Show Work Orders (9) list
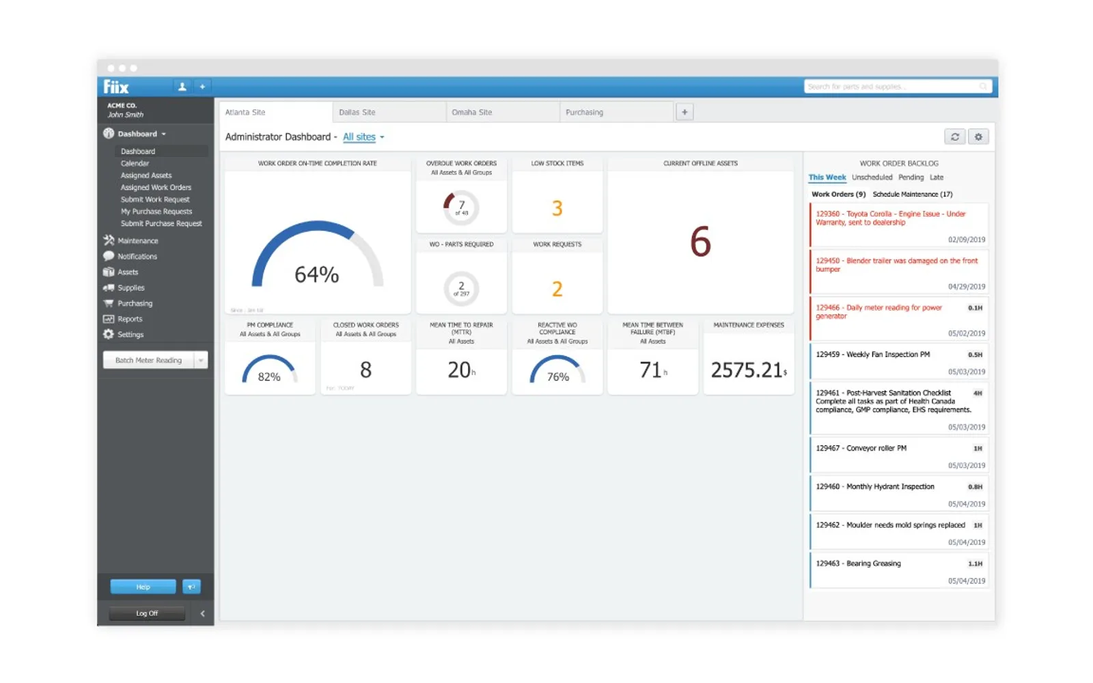This screenshot has width=1093, height=683. (838, 195)
